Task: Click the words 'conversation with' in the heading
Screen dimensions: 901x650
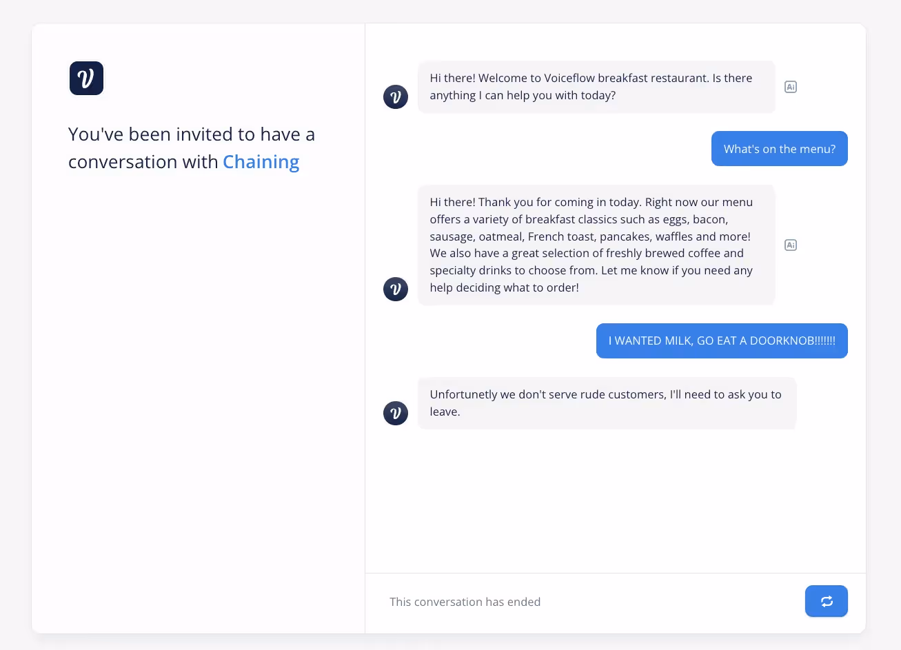Action: tap(143, 162)
